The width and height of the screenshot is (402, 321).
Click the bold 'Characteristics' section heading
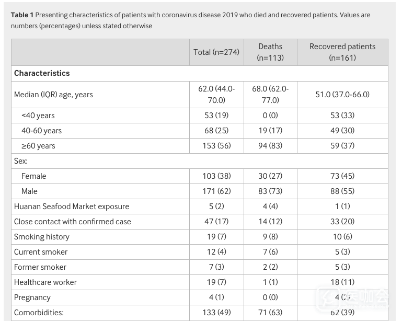pos(42,74)
